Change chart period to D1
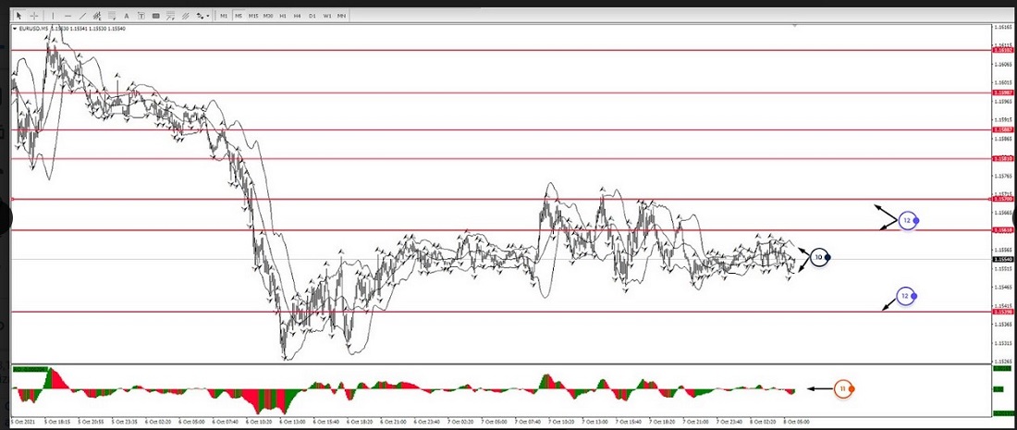Screen dimensions: 1017x430 (x=312, y=16)
